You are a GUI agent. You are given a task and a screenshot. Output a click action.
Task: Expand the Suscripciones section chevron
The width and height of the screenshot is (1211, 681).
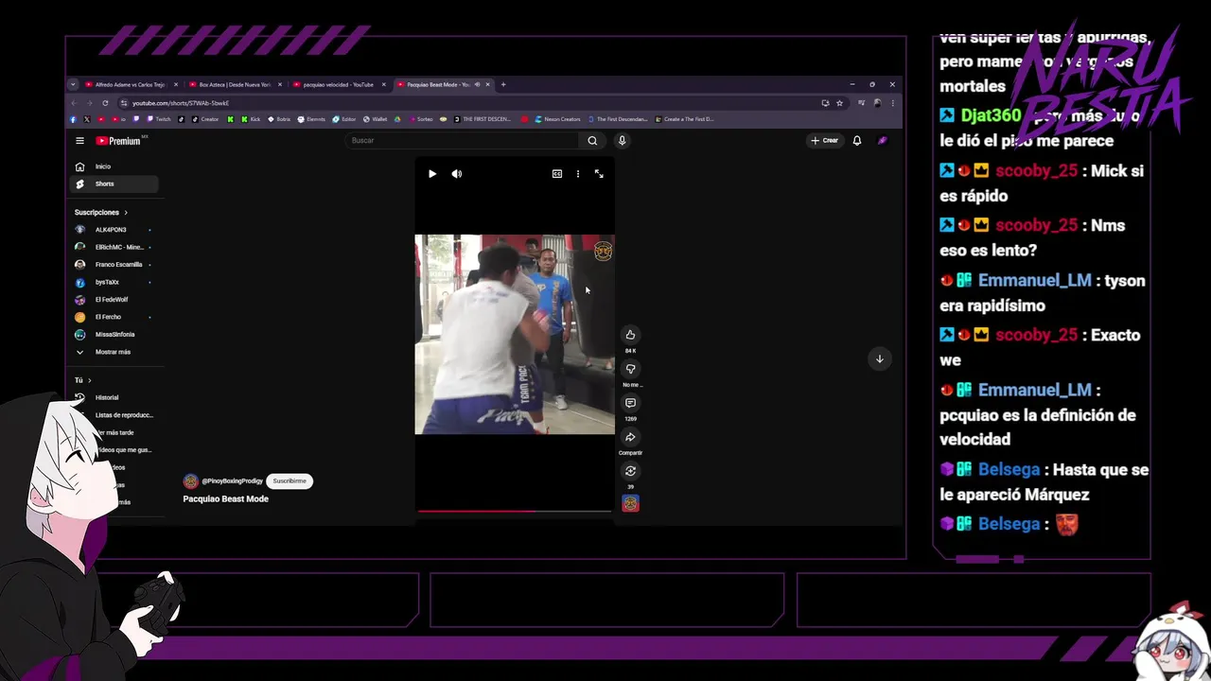[x=125, y=213]
